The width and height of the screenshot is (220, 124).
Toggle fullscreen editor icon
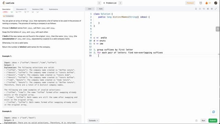pos(216,9)
